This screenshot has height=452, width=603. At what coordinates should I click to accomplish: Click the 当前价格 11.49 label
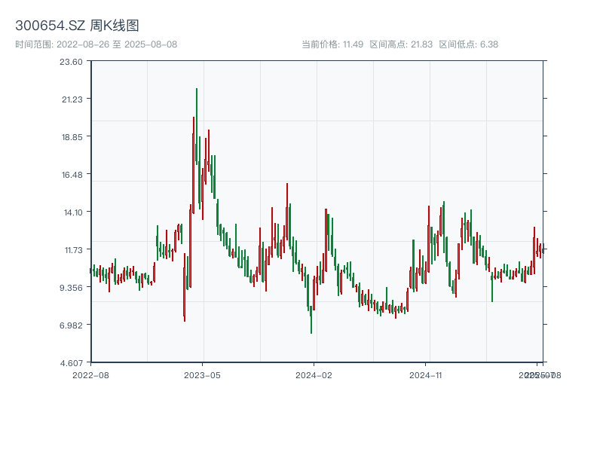(x=332, y=44)
